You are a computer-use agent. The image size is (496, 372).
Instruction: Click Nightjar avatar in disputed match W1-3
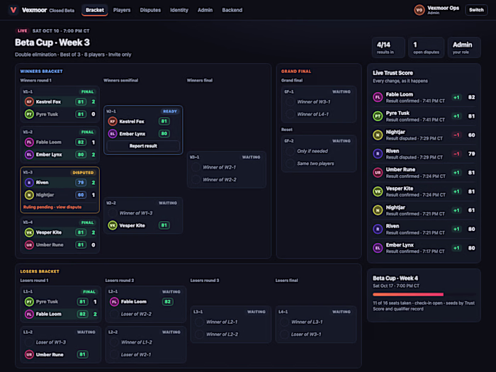[29, 195]
